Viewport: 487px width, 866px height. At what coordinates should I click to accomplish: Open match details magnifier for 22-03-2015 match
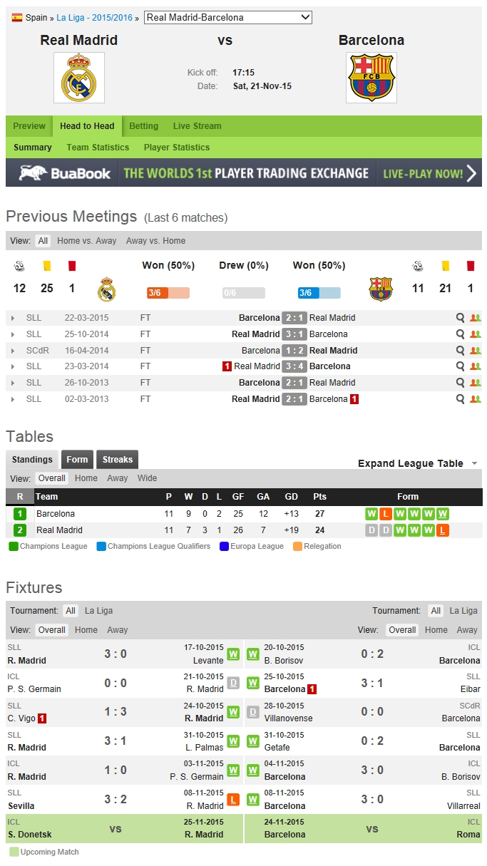[461, 318]
